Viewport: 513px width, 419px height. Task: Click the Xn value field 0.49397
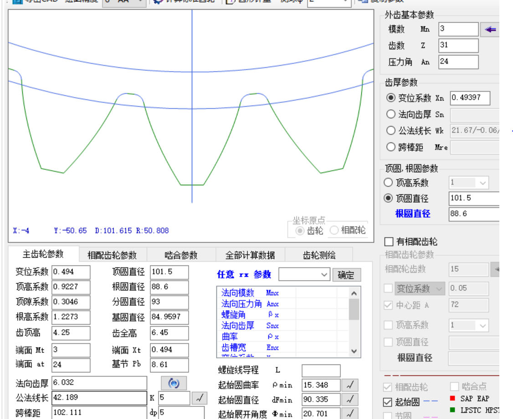[x=470, y=98]
